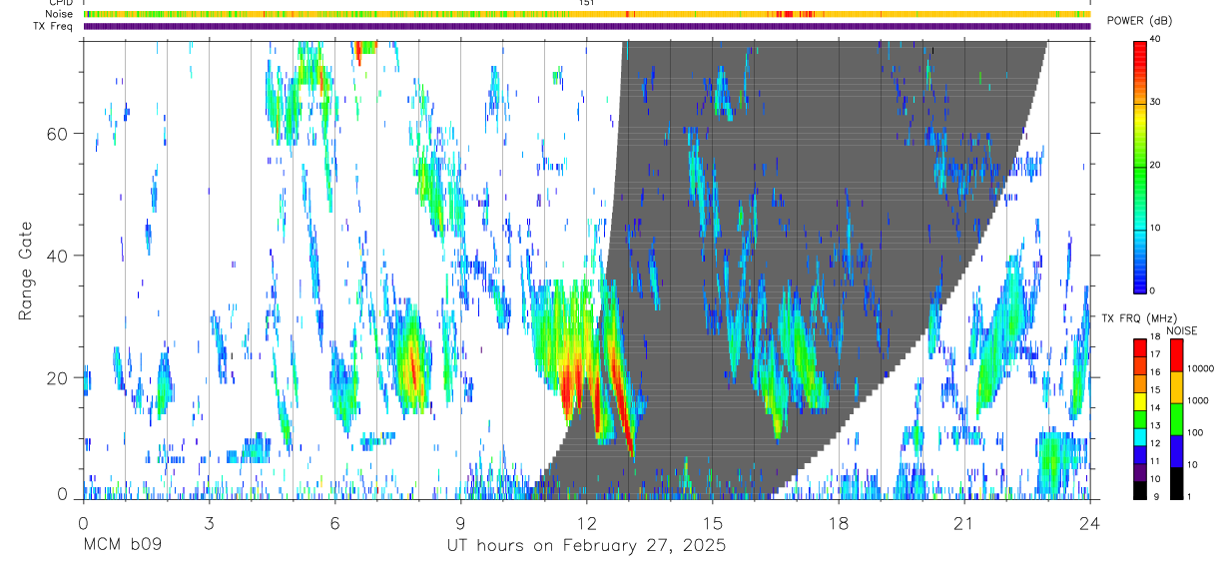
Task: Click the 12 tick on the UT hours axis
Action: click(586, 523)
